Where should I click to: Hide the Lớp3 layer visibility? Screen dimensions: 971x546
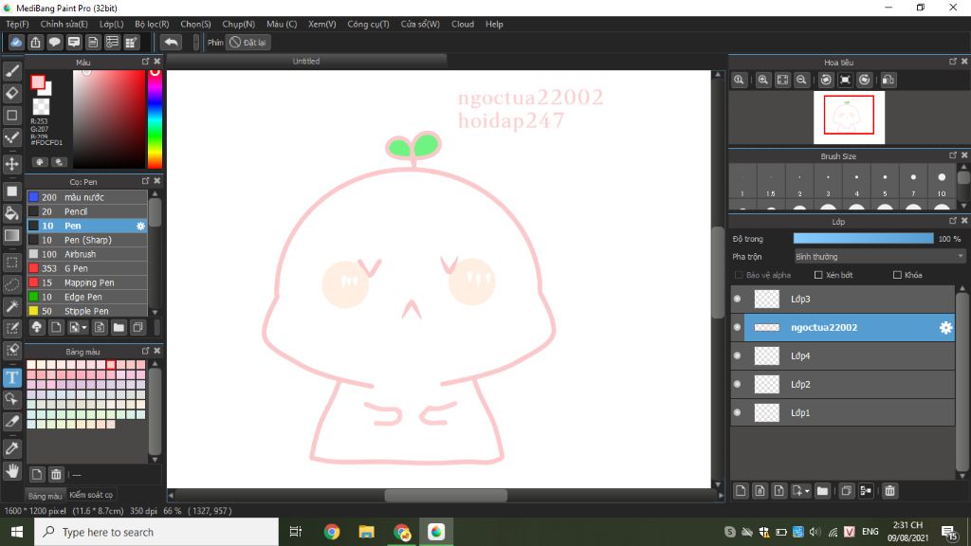click(x=738, y=300)
